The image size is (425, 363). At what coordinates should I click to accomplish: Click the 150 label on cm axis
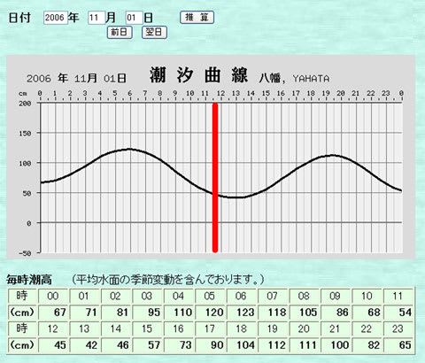25,134
